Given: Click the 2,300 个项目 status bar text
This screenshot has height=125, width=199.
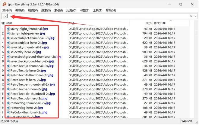Looking at the screenshot, I should pyautogui.click(x=10, y=121).
